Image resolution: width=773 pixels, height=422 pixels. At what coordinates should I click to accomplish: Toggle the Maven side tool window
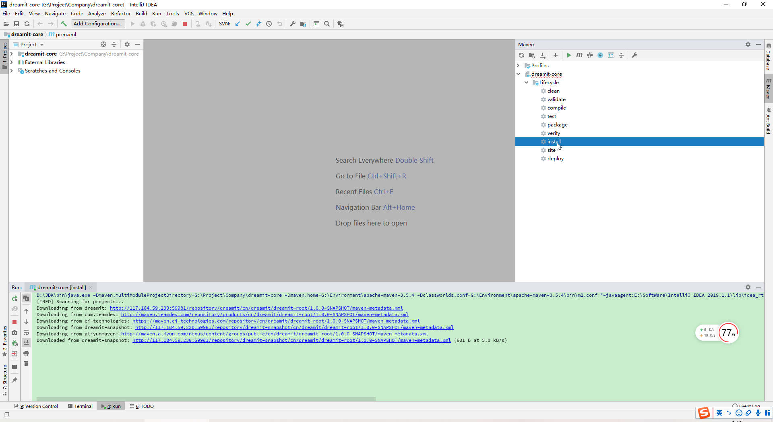[x=769, y=89]
